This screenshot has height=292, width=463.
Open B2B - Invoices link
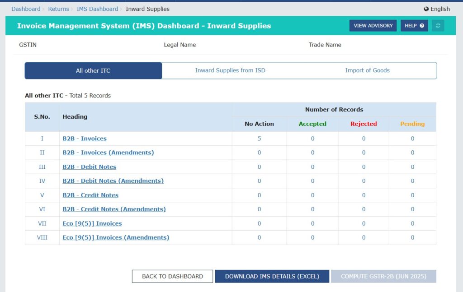[85, 139]
